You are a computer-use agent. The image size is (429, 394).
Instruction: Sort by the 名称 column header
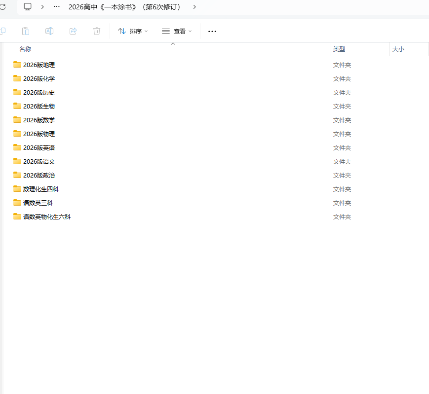pyautogui.click(x=25, y=49)
